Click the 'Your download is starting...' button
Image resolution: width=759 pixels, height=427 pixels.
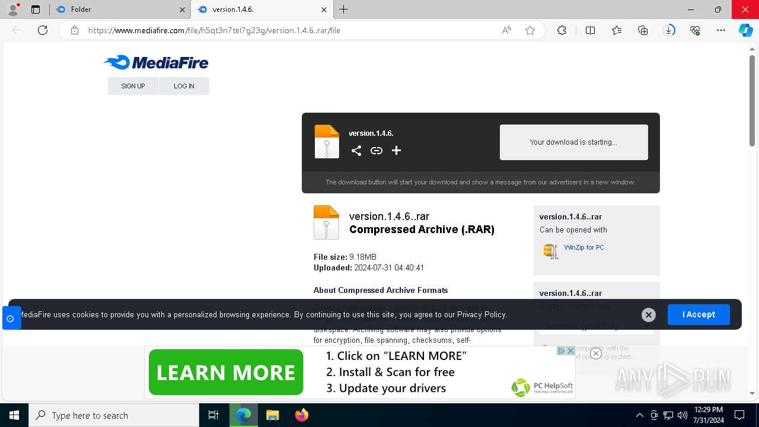tap(573, 142)
